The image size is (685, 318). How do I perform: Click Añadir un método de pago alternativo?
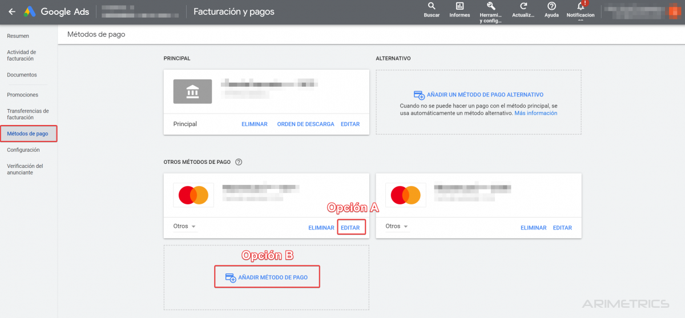tap(478, 95)
